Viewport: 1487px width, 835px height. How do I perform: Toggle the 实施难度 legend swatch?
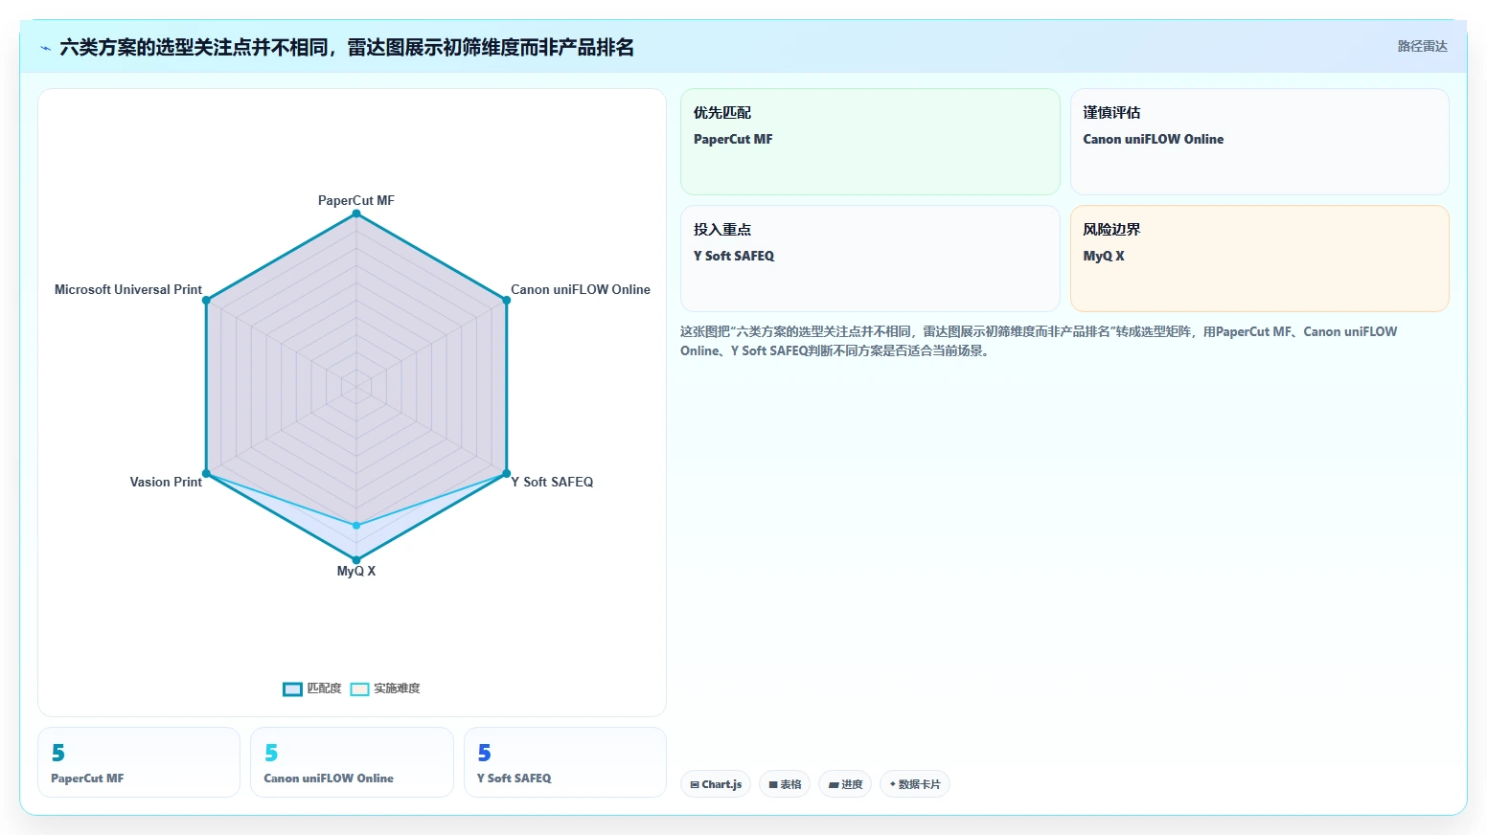coord(359,689)
